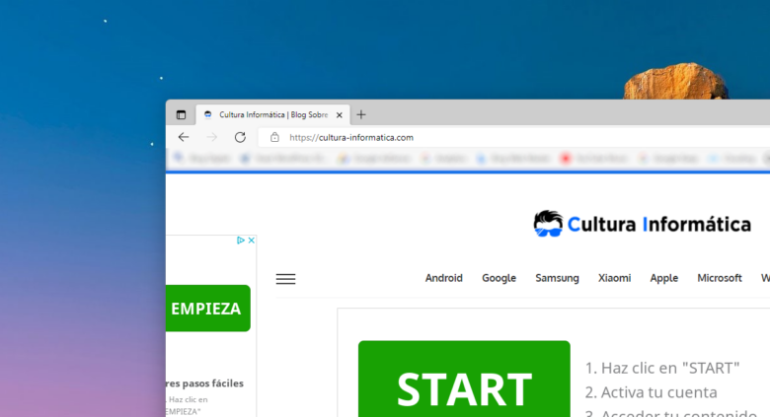Viewport: 770px width, 417px height.
Task: Open the Samsung category
Action: [557, 278]
